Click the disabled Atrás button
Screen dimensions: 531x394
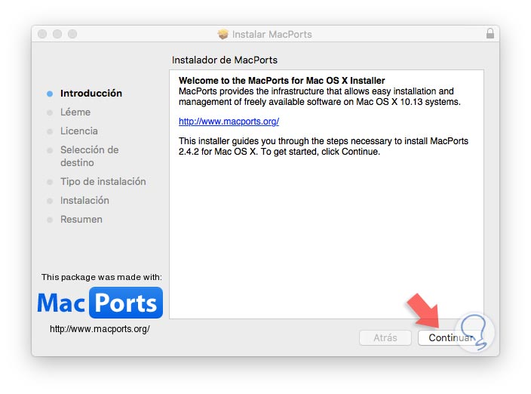(x=385, y=337)
